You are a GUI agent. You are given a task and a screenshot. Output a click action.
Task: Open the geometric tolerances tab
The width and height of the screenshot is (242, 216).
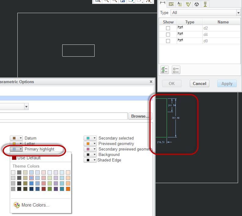click(171, 4)
